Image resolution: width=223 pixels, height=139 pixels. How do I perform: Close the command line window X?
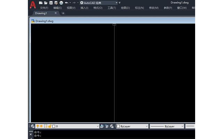pos(31,134)
